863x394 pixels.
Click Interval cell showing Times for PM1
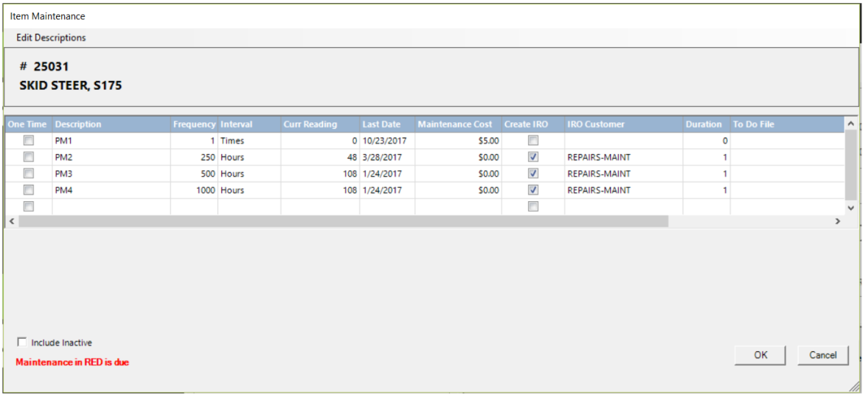(249, 141)
